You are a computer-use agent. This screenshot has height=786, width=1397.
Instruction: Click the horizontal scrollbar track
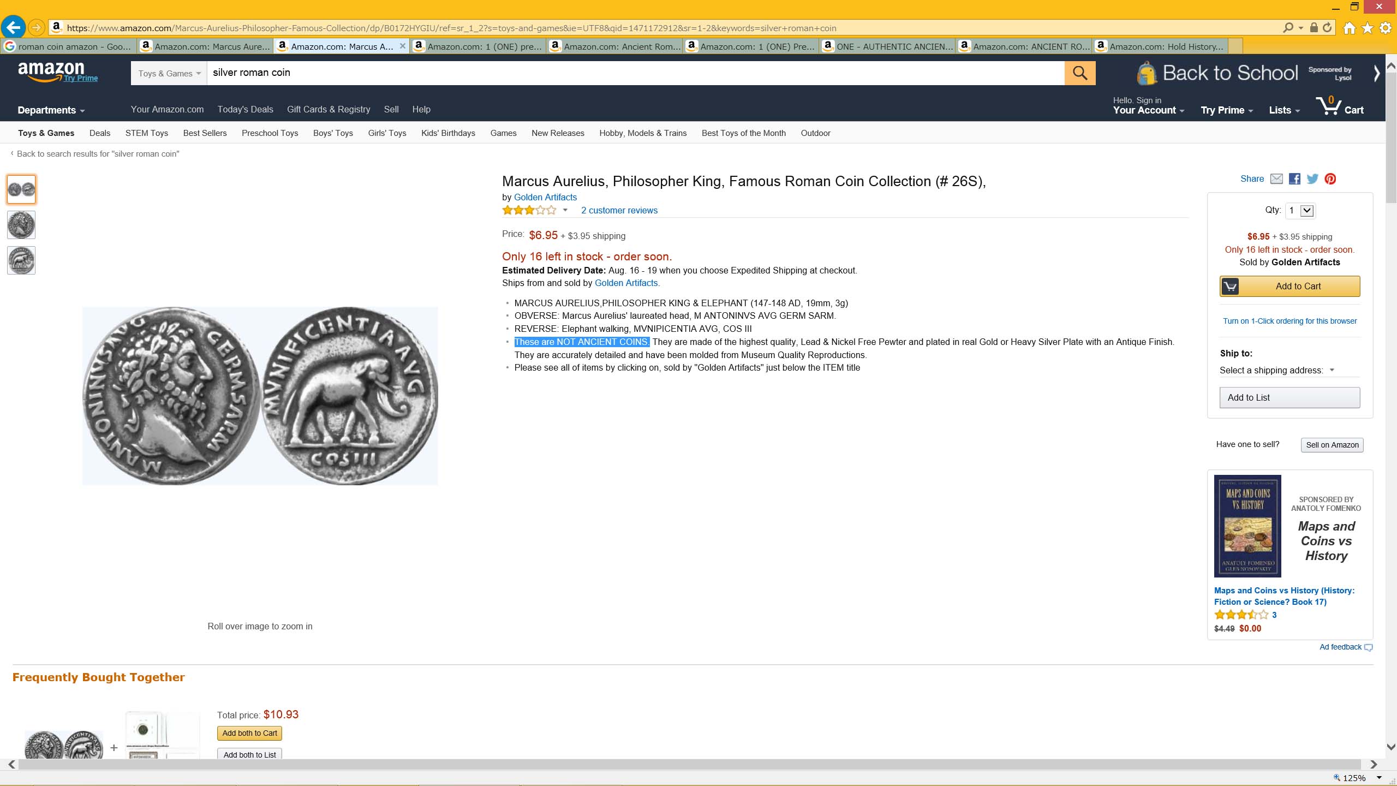(x=690, y=765)
